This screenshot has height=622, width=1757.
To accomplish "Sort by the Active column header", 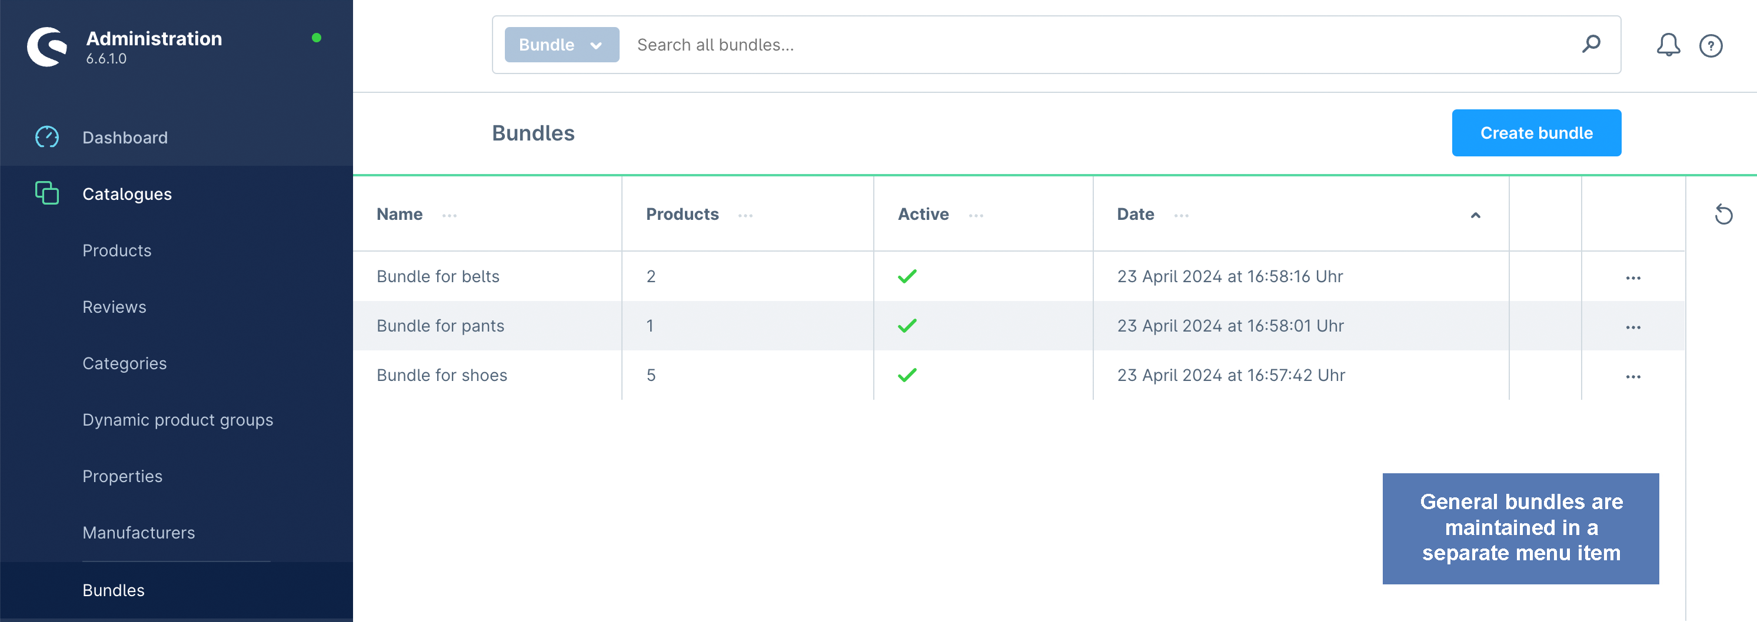I will coord(923,214).
